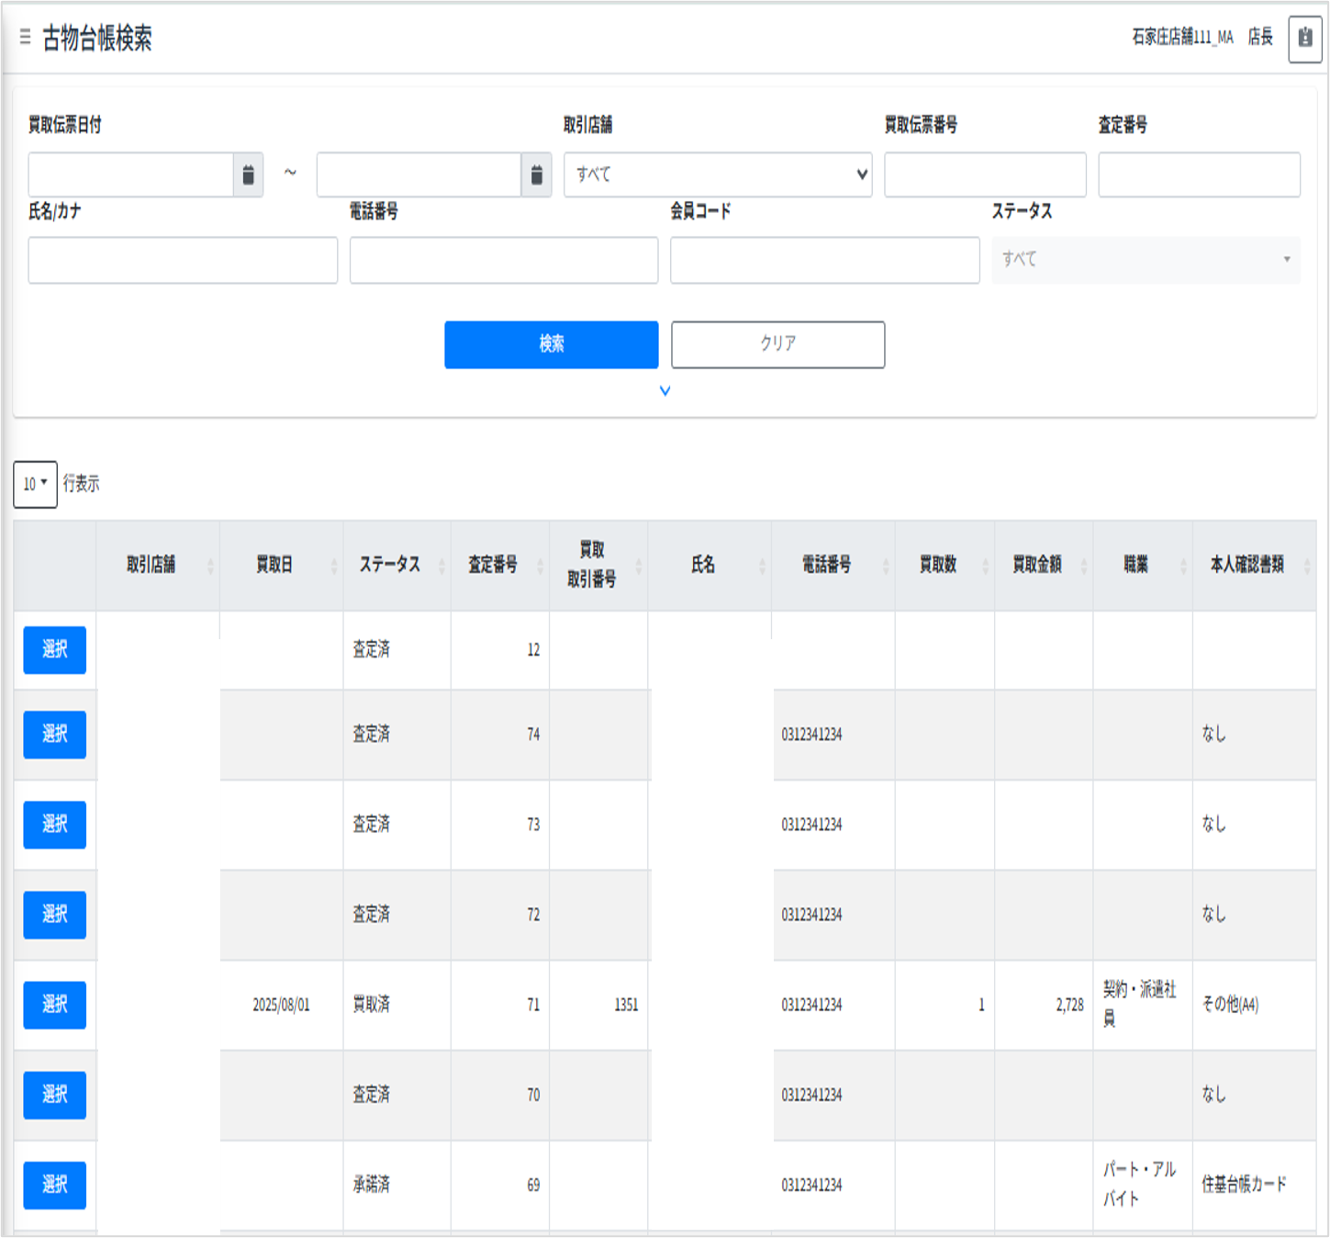Open the start date calendar picker
This screenshot has width=1330, height=1238.
pos(248,174)
